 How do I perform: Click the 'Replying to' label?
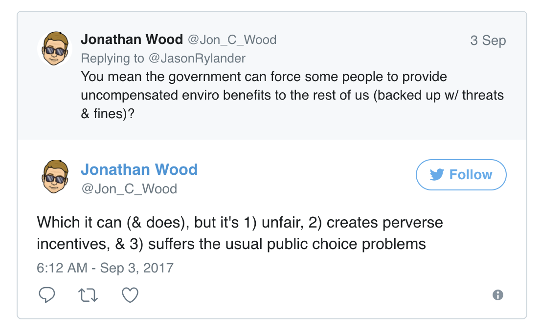[x=112, y=59]
